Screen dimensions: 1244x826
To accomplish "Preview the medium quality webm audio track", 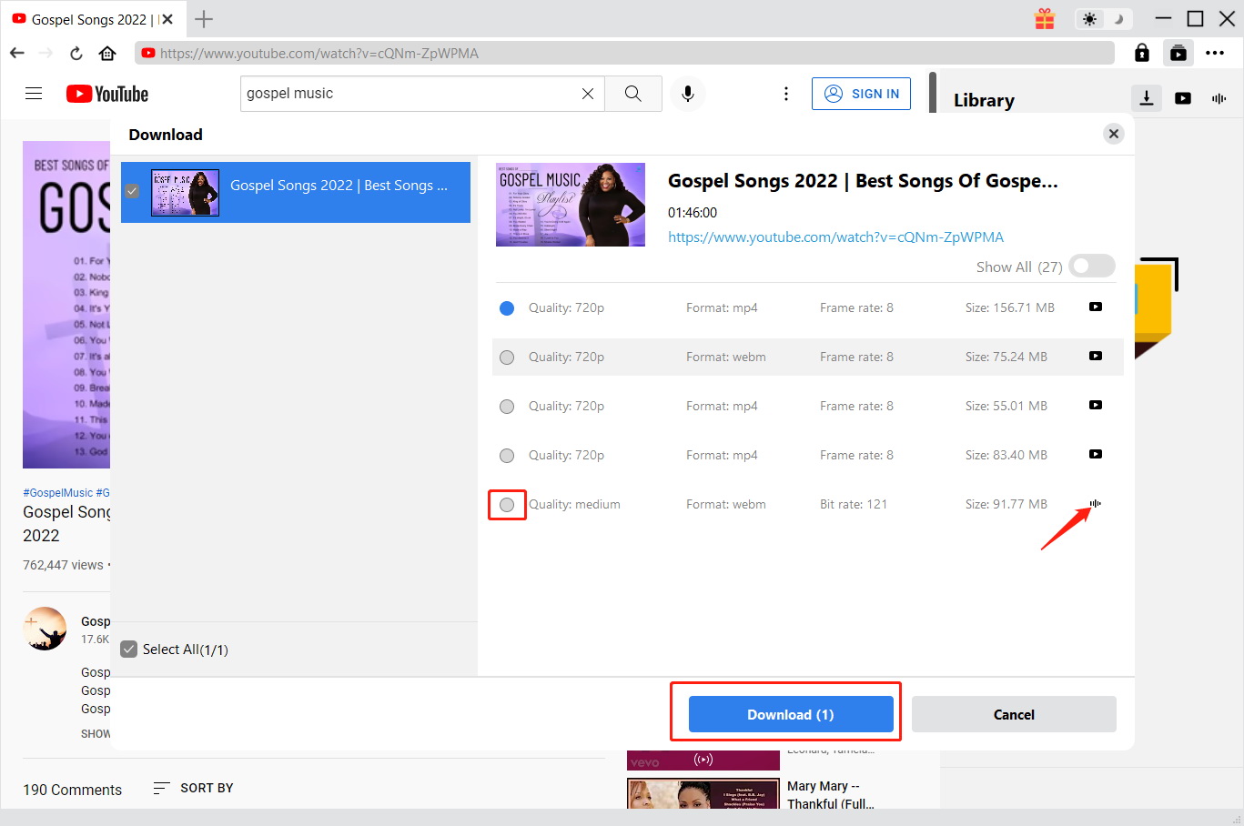I will [x=1095, y=503].
